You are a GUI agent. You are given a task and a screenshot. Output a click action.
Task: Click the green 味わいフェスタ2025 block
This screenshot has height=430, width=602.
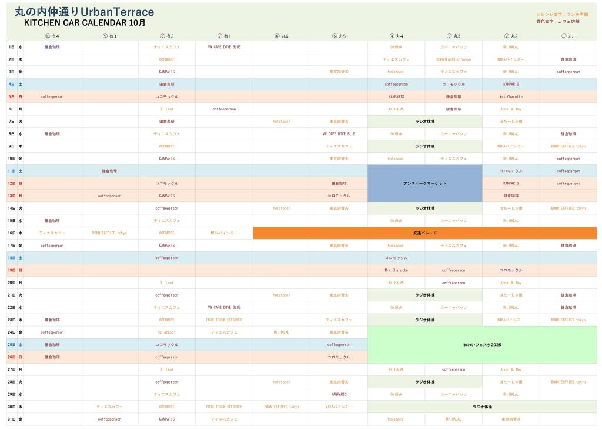[481, 345]
